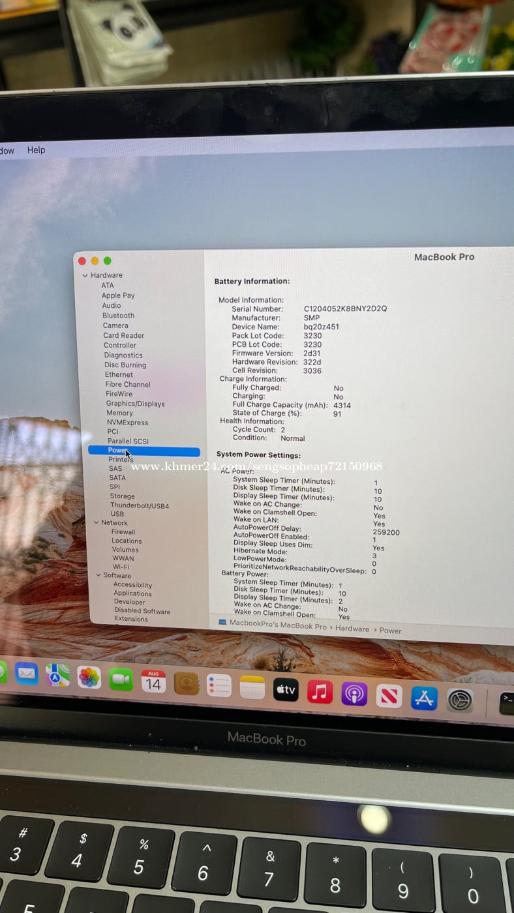Open Graphics/Displays details
This screenshot has height=913, width=514.
click(136, 404)
